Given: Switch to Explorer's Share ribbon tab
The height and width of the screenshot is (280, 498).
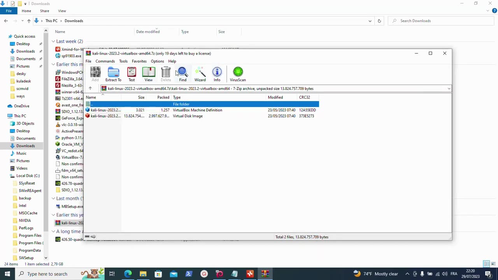Looking at the screenshot, I should [44, 11].
